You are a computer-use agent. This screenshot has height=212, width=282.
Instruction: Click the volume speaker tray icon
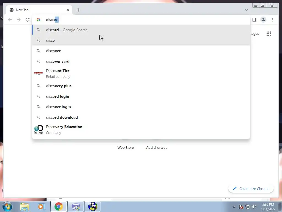[x=254, y=207]
